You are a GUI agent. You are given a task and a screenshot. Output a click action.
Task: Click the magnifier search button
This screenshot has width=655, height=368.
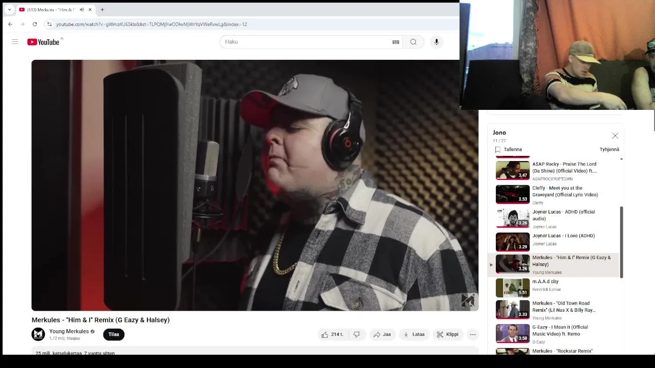coord(413,42)
